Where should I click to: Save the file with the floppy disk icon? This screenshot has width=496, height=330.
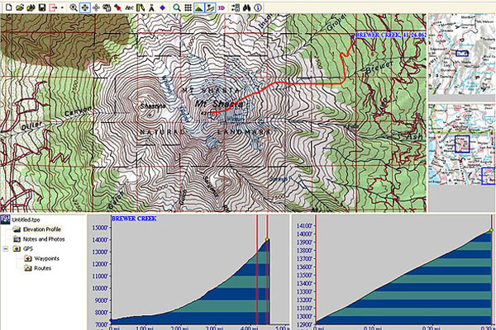[x=42, y=7]
